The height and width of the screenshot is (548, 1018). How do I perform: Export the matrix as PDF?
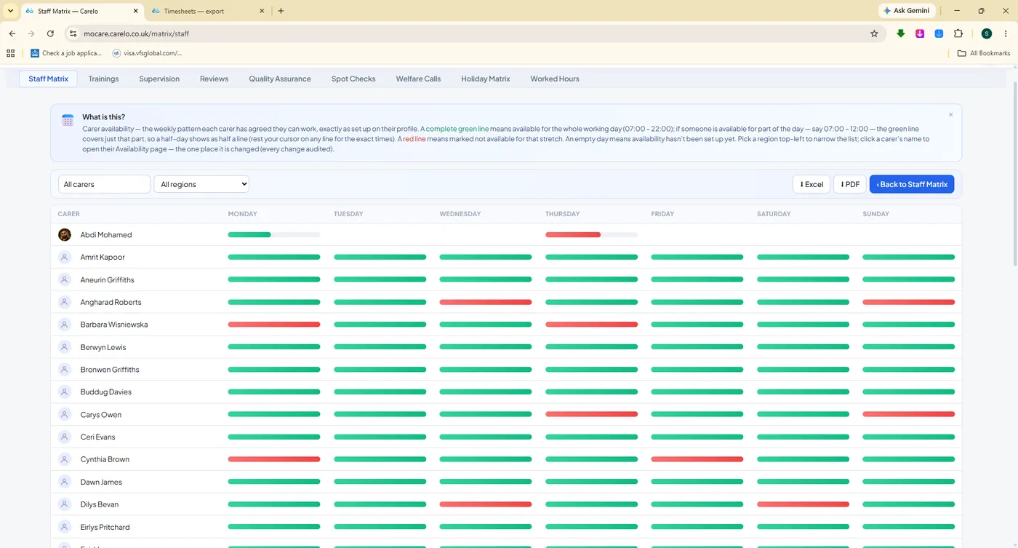coord(850,184)
